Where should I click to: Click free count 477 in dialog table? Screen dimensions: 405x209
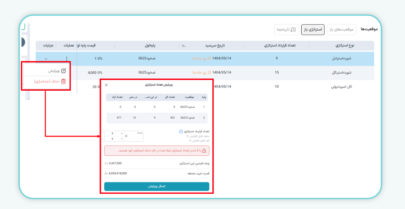click(x=119, y=118)
